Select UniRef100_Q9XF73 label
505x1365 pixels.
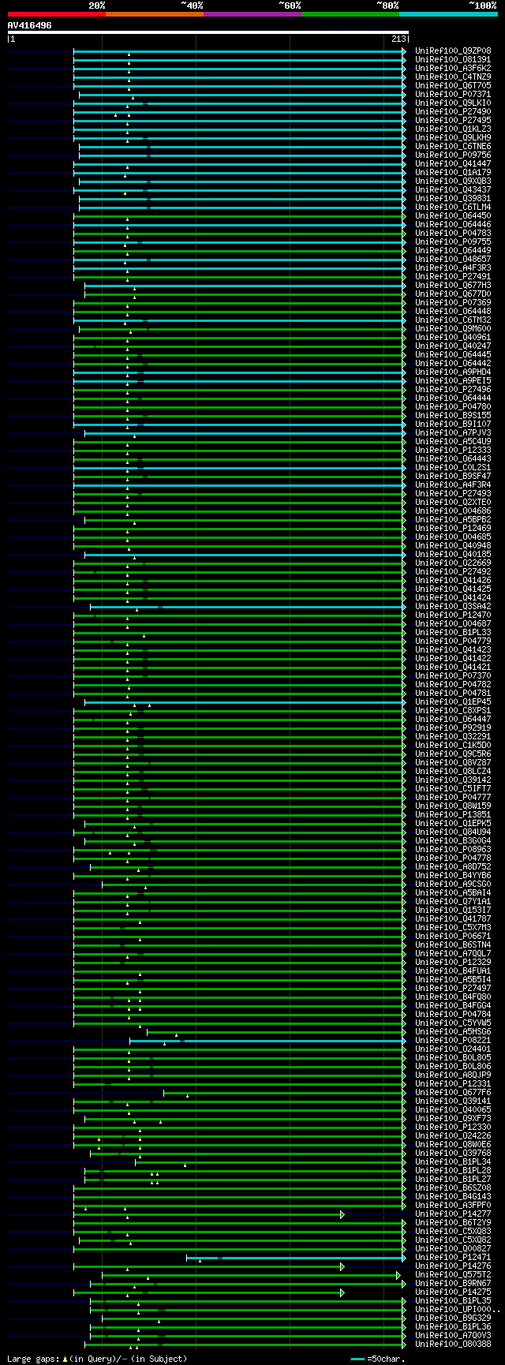[453, 1119]
